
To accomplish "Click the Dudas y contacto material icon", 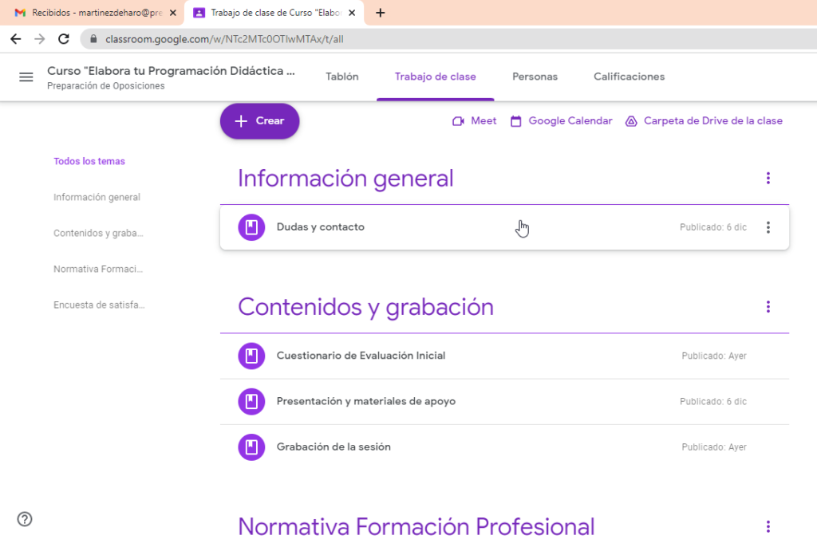I will pyautogui.click(x=251, y=227).
